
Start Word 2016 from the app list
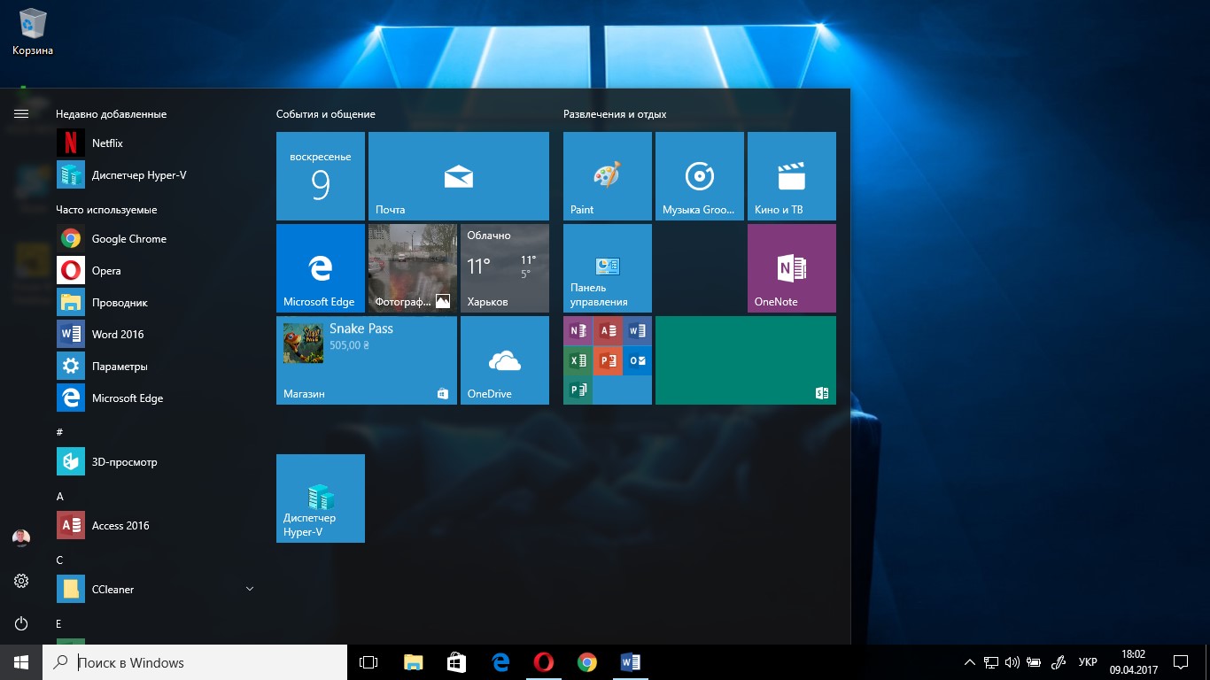[x=156, y=334]
